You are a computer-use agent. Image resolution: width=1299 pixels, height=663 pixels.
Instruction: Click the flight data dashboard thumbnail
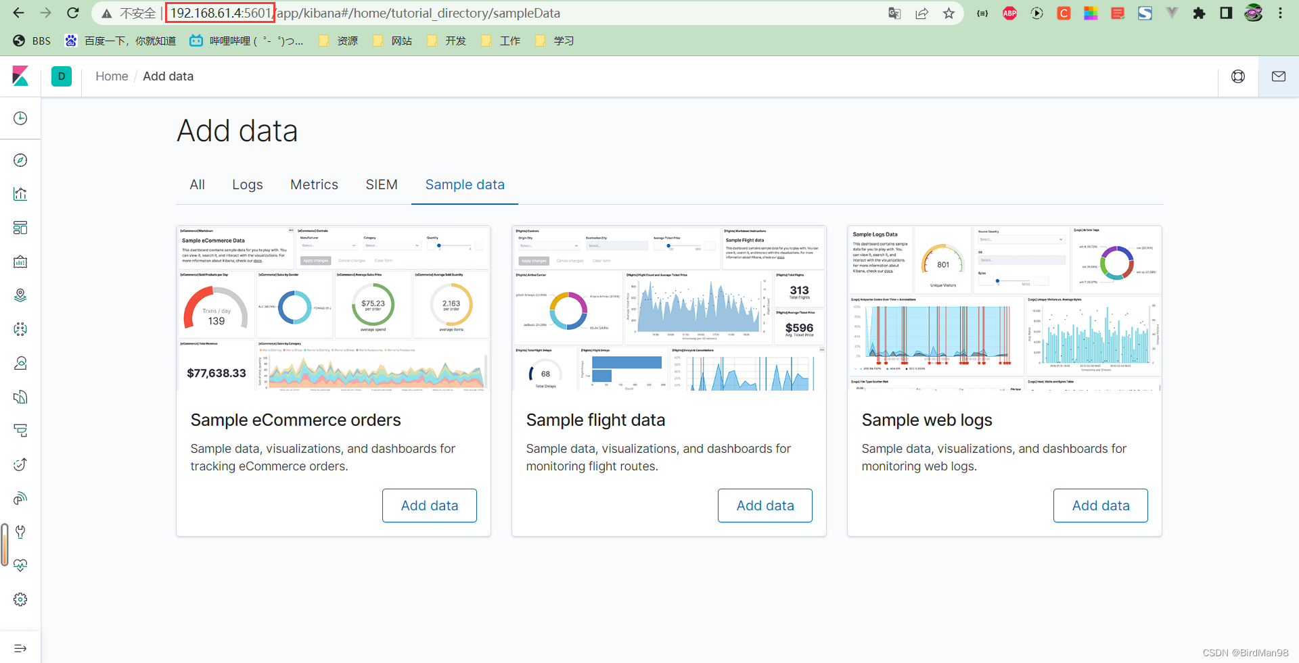pyautogui.click(x=669, y=308)
